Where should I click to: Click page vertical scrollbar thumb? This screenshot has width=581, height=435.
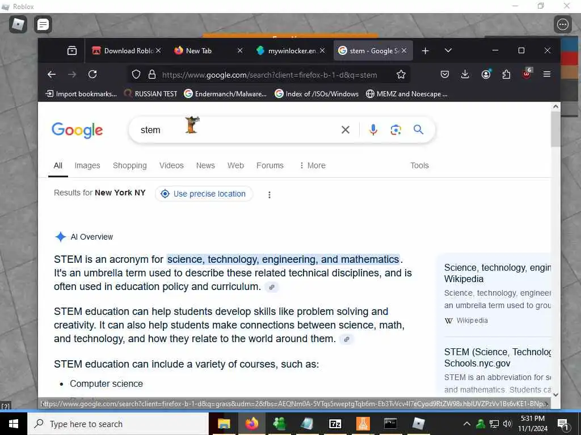click(x=555, y=130)
